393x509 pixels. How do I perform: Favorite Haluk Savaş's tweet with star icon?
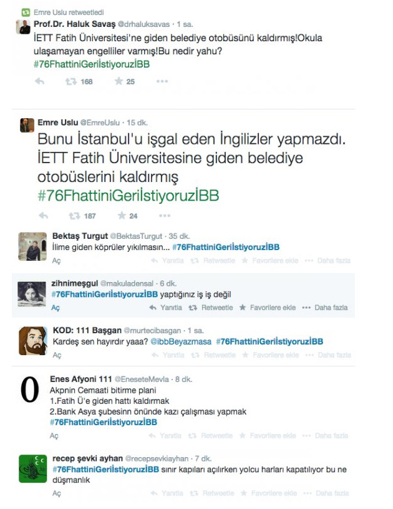119,81
